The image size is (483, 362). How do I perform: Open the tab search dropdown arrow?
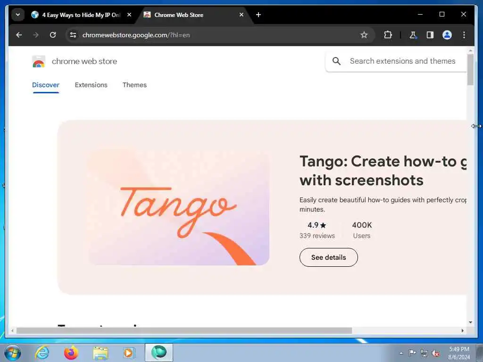[18, 15]
